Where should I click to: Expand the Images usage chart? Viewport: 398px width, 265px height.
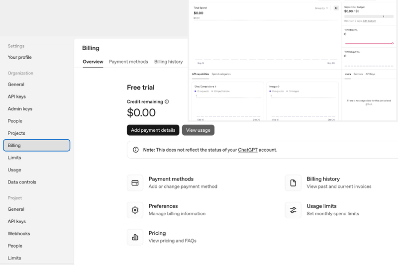[x=274, y=87]
